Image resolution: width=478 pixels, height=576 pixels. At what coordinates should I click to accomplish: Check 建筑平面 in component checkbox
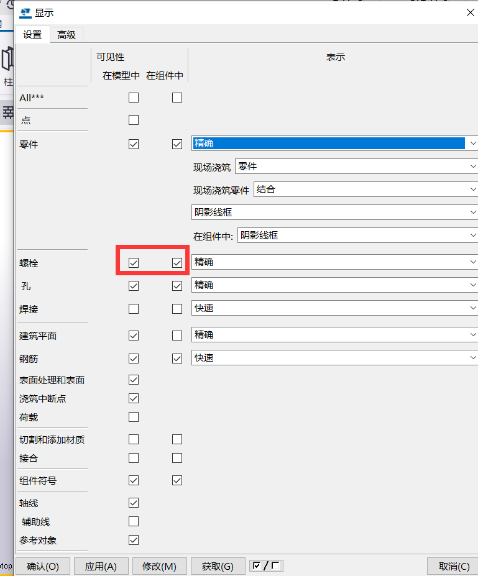pyautogui.click(x=177, y=336)
